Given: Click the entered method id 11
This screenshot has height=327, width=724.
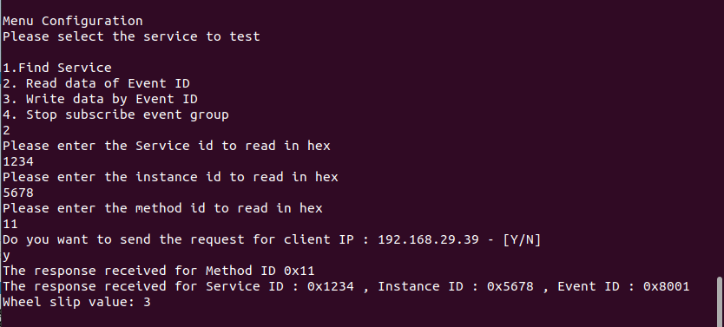Looking at the screenshot, I should pos(10,224).
